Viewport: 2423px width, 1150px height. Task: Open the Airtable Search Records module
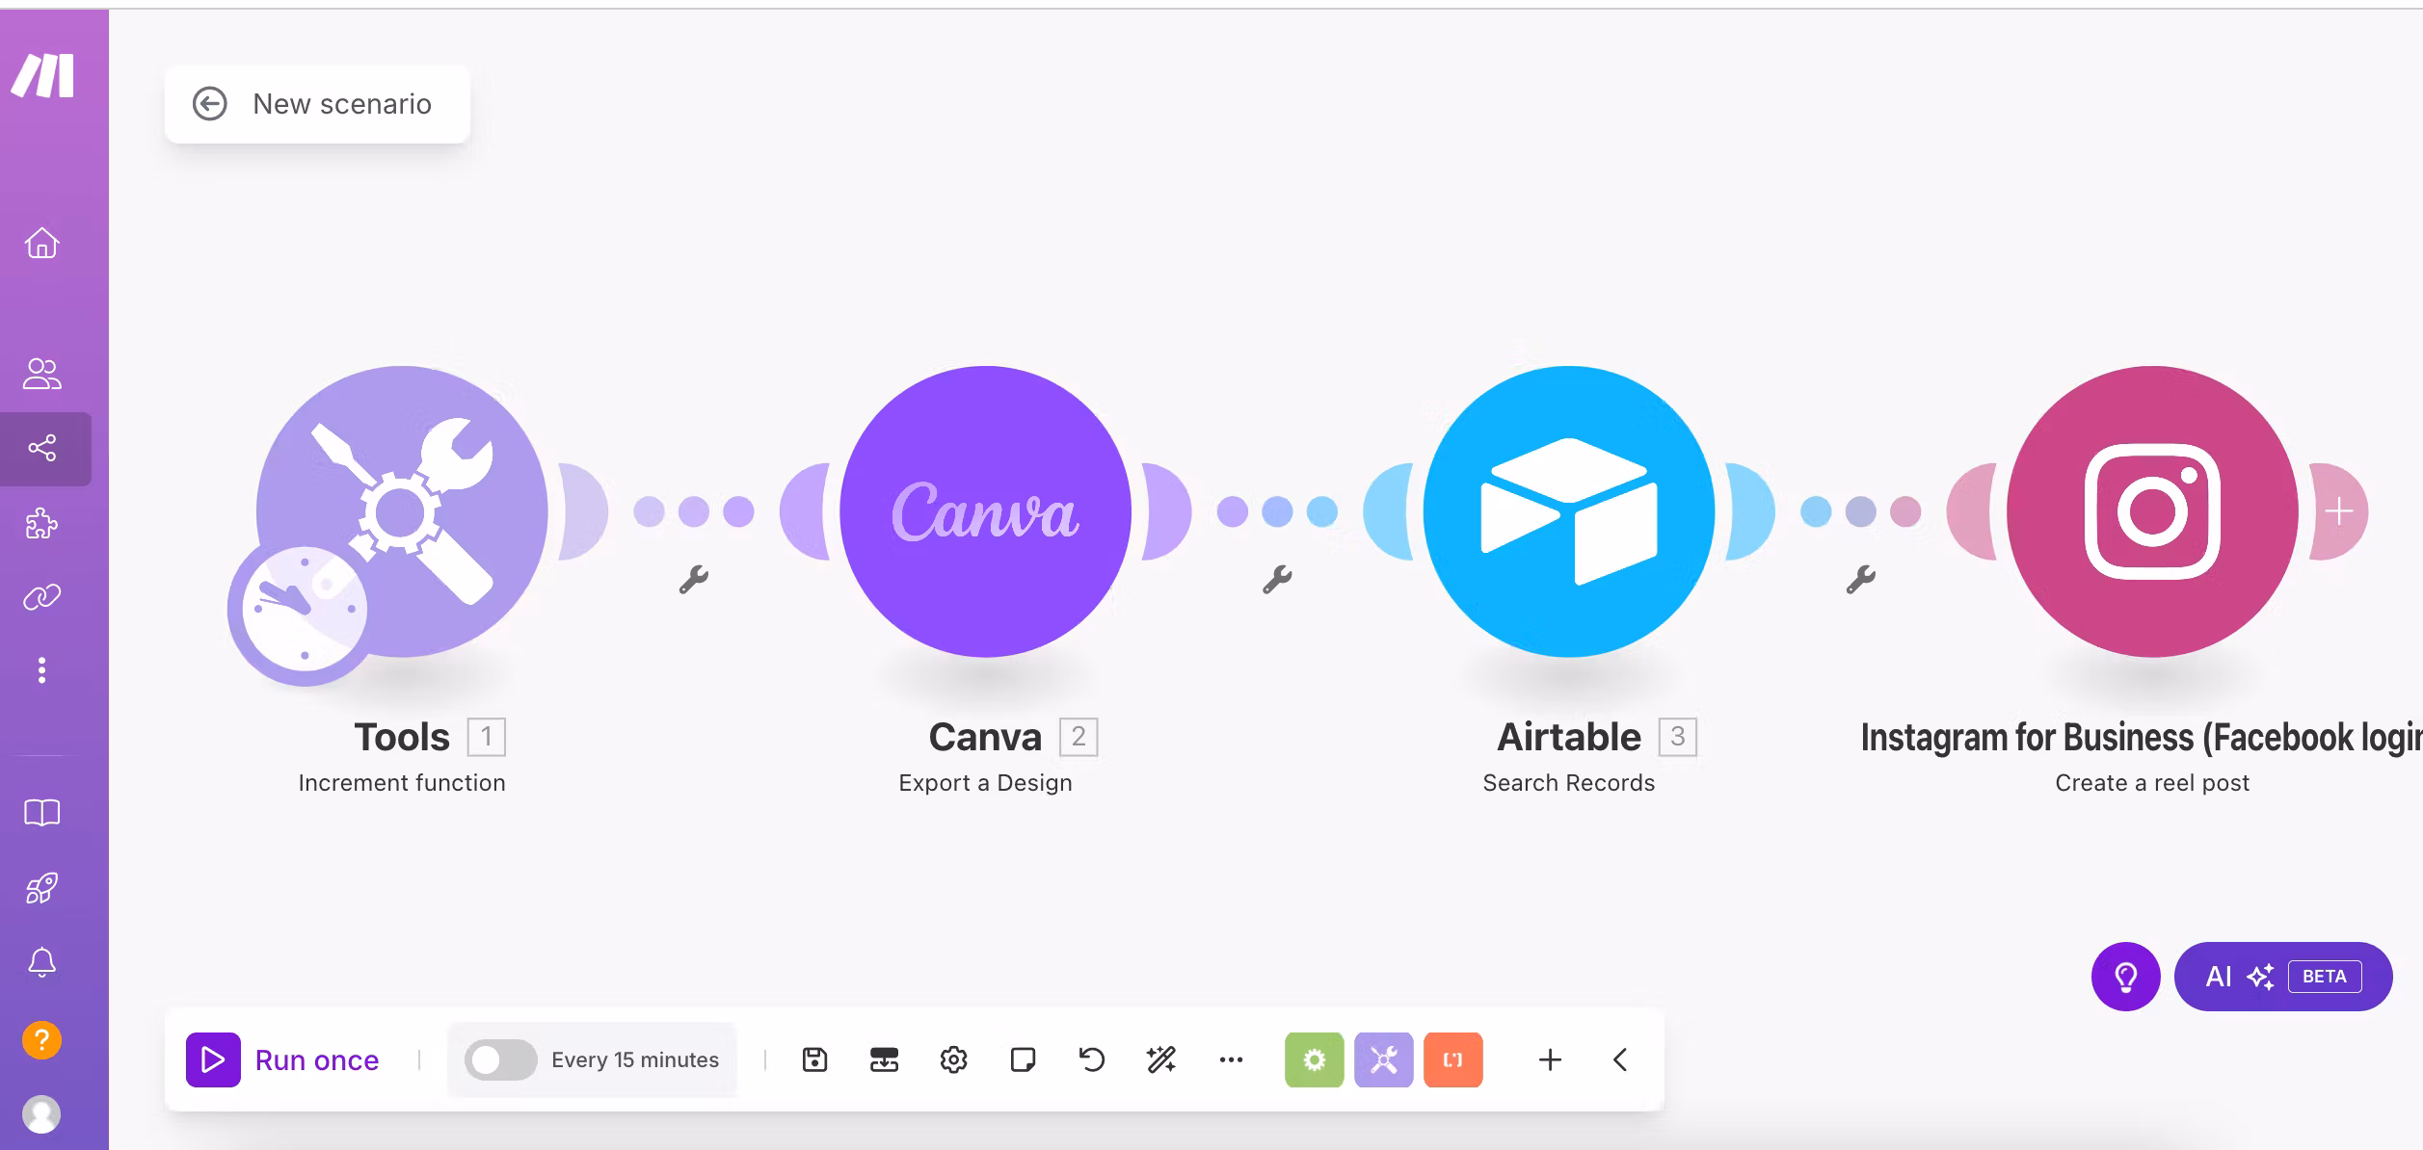1566,510
